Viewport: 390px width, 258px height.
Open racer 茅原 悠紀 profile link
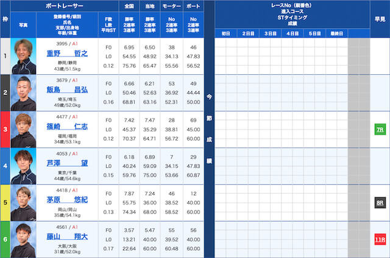[x=67, y=200]
